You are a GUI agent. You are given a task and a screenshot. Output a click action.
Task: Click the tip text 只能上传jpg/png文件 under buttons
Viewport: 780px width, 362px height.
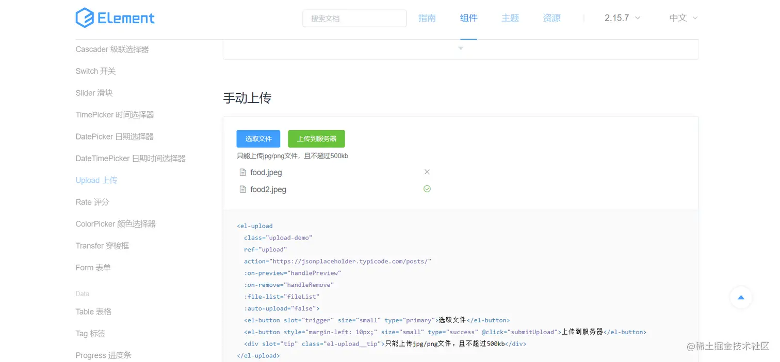click(293, 156)
